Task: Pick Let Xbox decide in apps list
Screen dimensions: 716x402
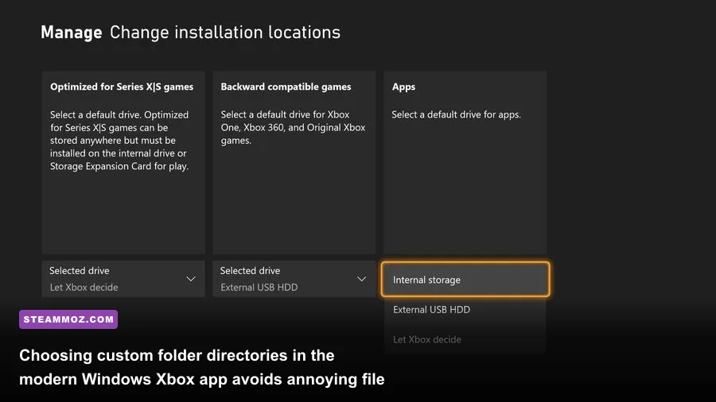Action: pos(465,339)
